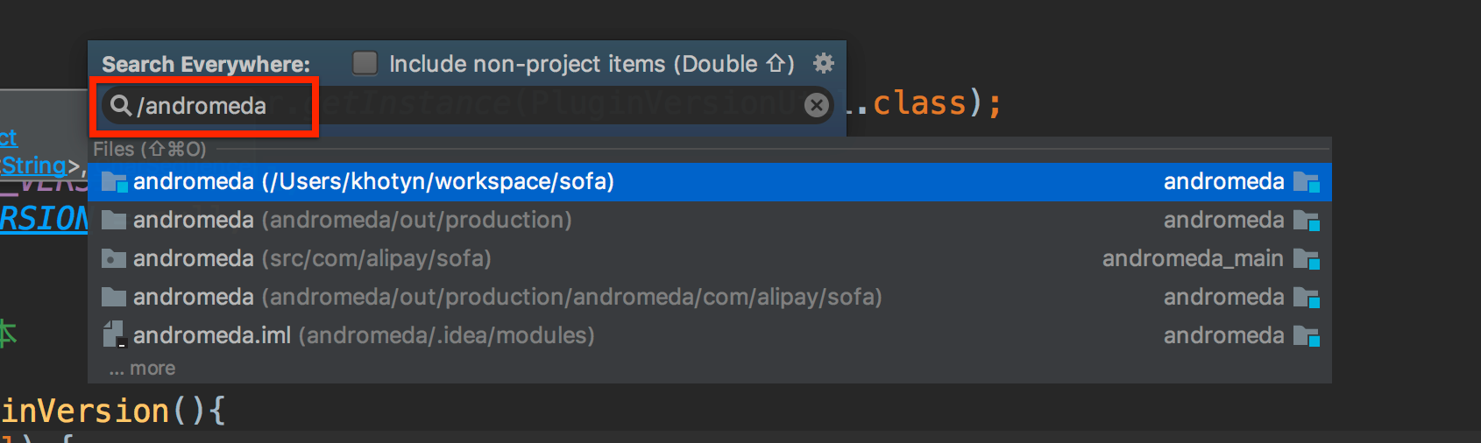Open the Search Everywhere settings gear
Image resolution: width=1481 pixels, height=443 pixels.
[x=824, y=63]
